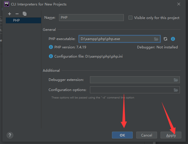Image resolution: width=188 pixels, height=144 pixels.
Task: Click the Cancel button
Action: pos(146,135)
